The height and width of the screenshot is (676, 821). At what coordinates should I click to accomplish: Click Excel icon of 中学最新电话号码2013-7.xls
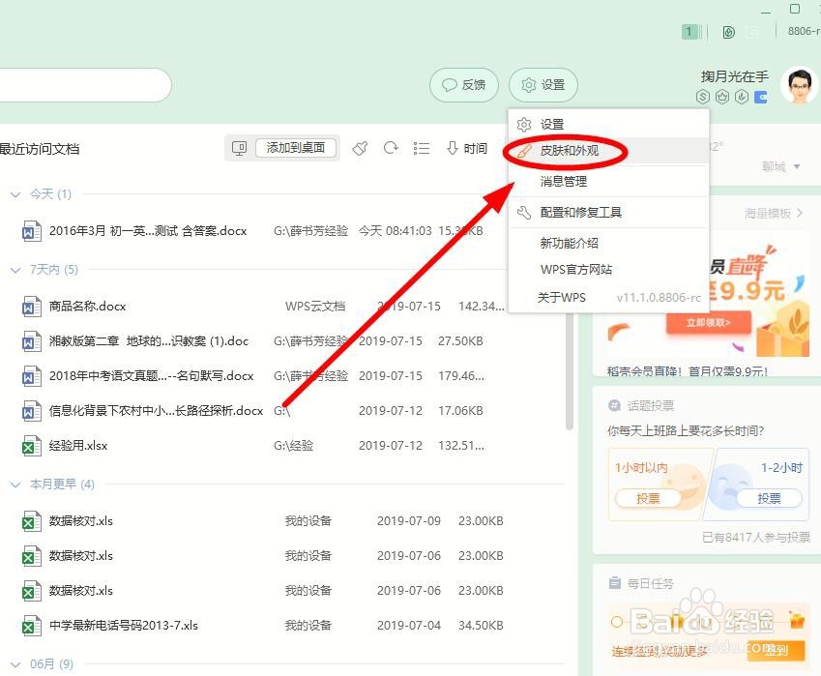31,625
